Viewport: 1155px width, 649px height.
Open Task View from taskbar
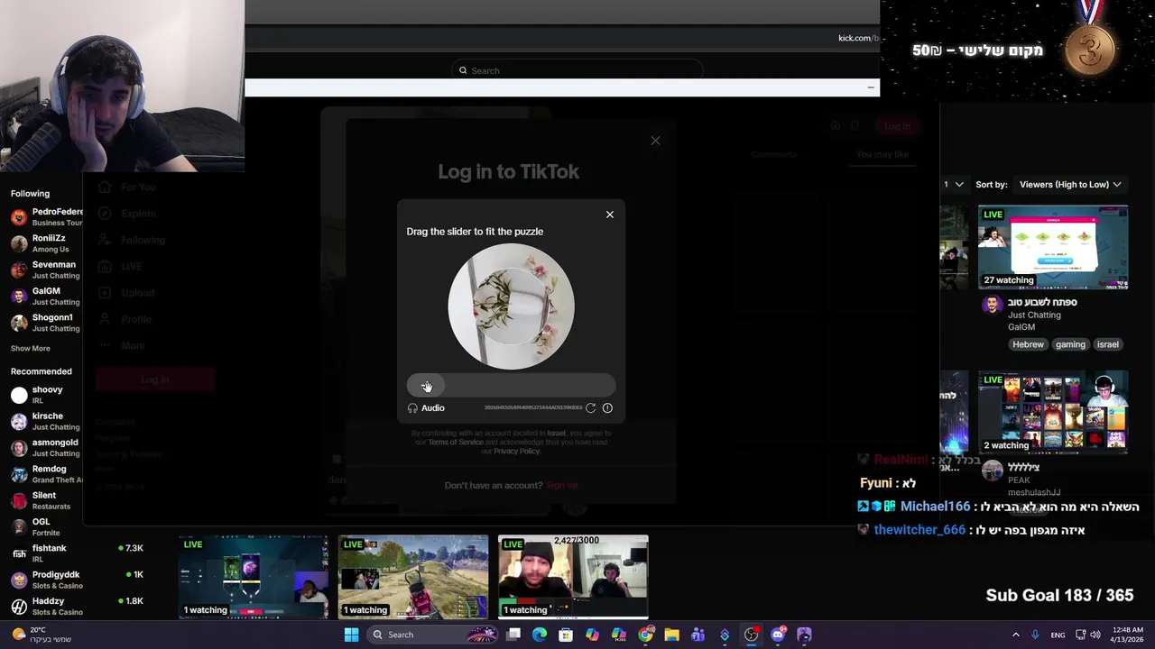point(513,635)
